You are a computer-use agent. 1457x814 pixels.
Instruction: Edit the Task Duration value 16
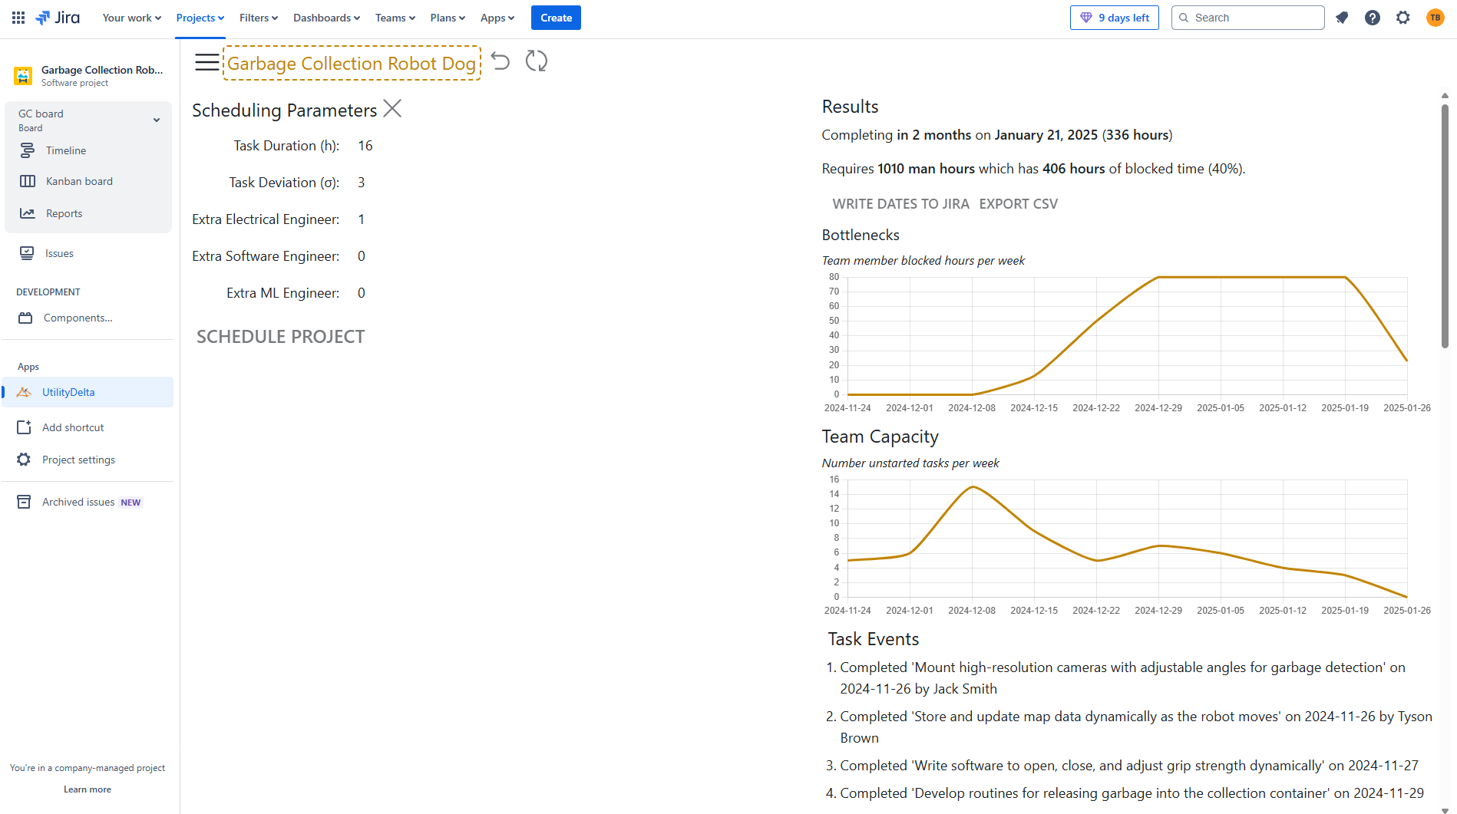coord(365,146)
